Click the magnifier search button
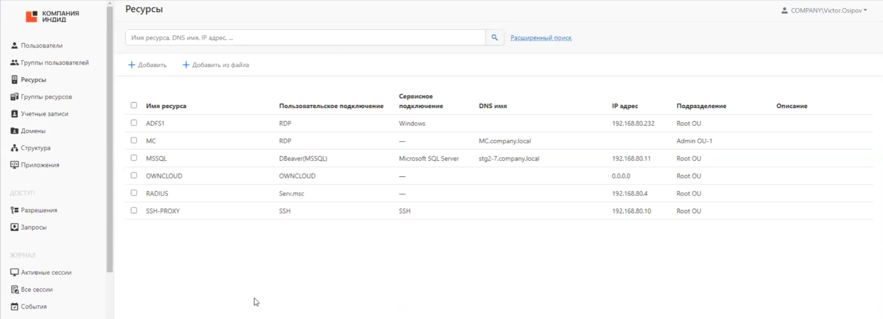Screen dimensions: 883x319 click(495, 38)
